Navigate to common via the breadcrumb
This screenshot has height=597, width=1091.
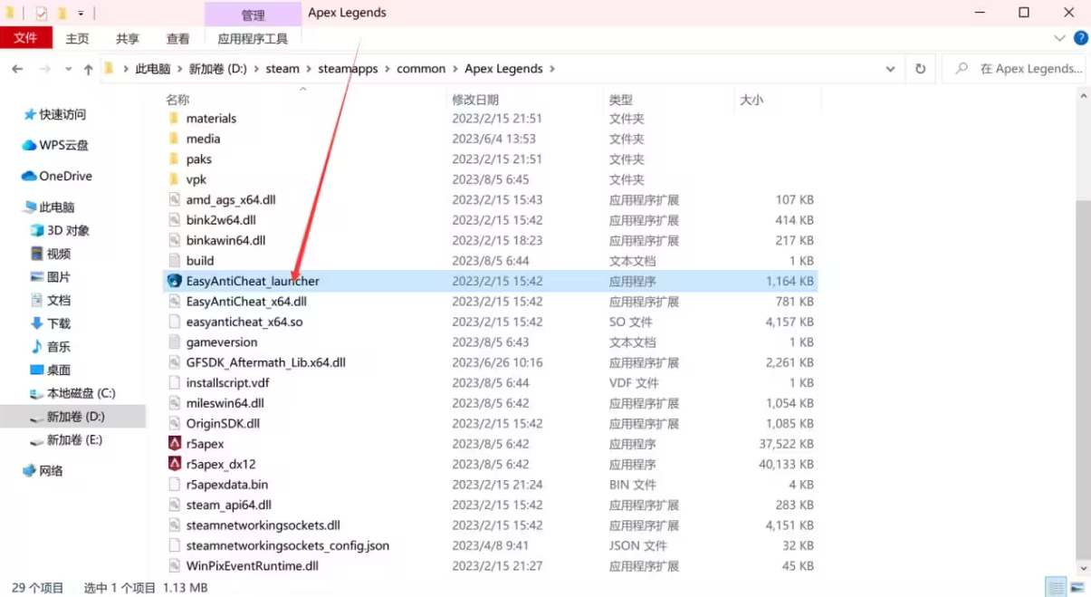[422, 68]
